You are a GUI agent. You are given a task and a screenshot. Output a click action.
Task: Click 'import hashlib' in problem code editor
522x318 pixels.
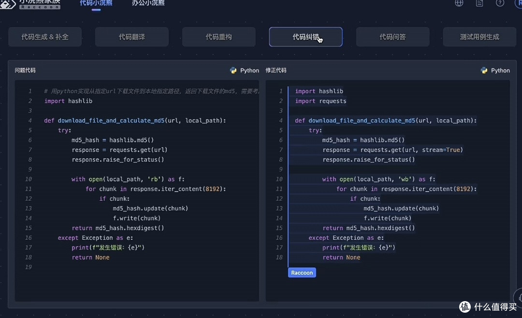click(68, 101)
